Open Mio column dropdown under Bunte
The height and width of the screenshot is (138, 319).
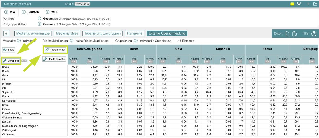(134, 61)
